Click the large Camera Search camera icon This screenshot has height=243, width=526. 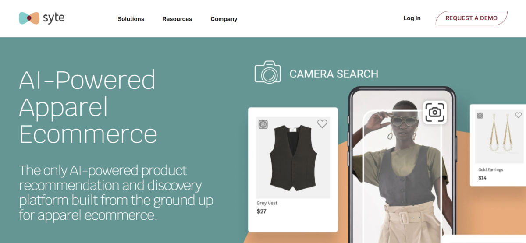(x=267, y=72)
